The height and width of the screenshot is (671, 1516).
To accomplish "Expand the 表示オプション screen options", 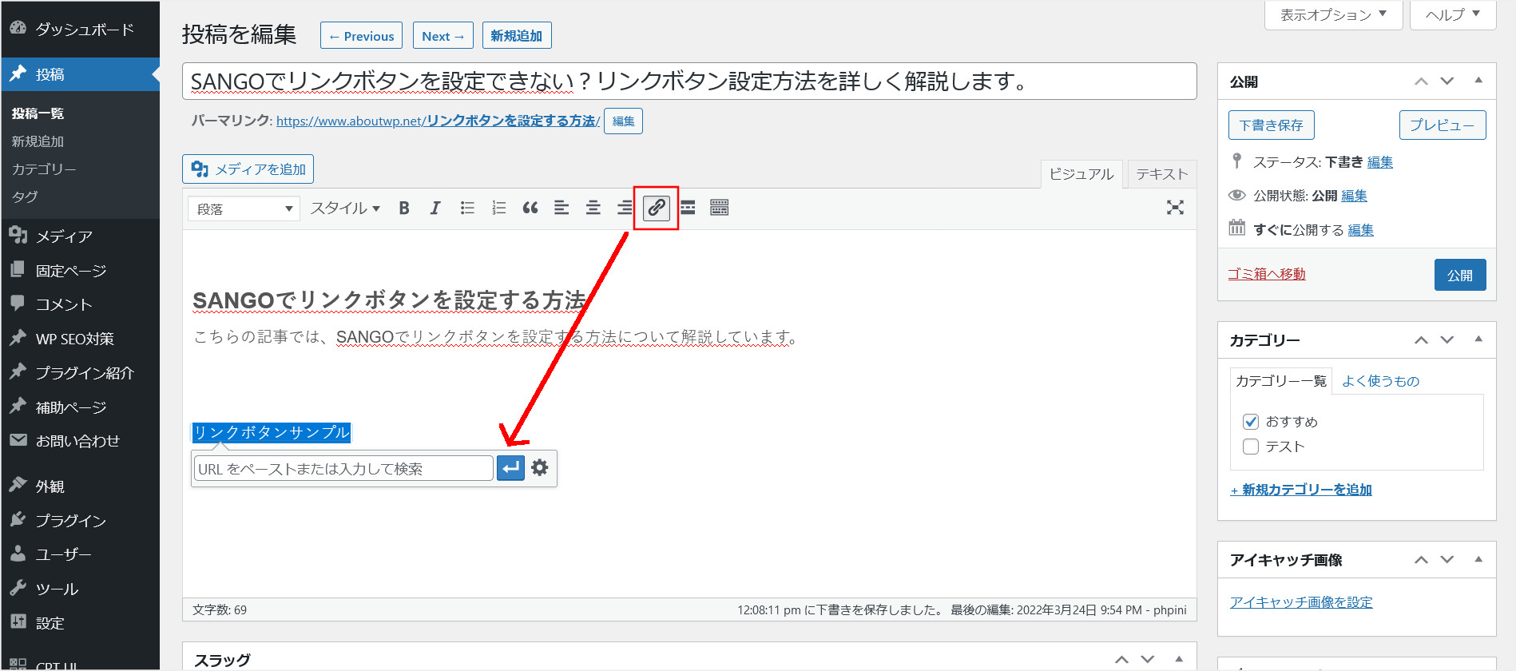I will tap(1333, 15).
